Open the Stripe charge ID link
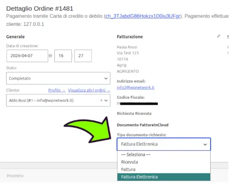 coord(142,16)
